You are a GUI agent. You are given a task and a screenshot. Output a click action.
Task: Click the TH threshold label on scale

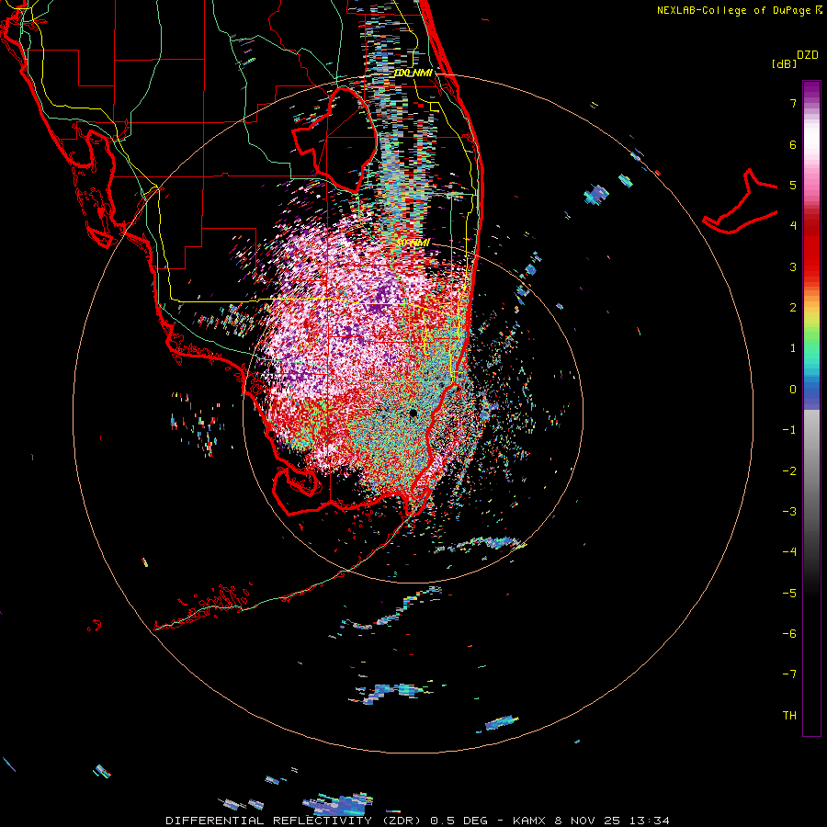click(x=789, y=715)
